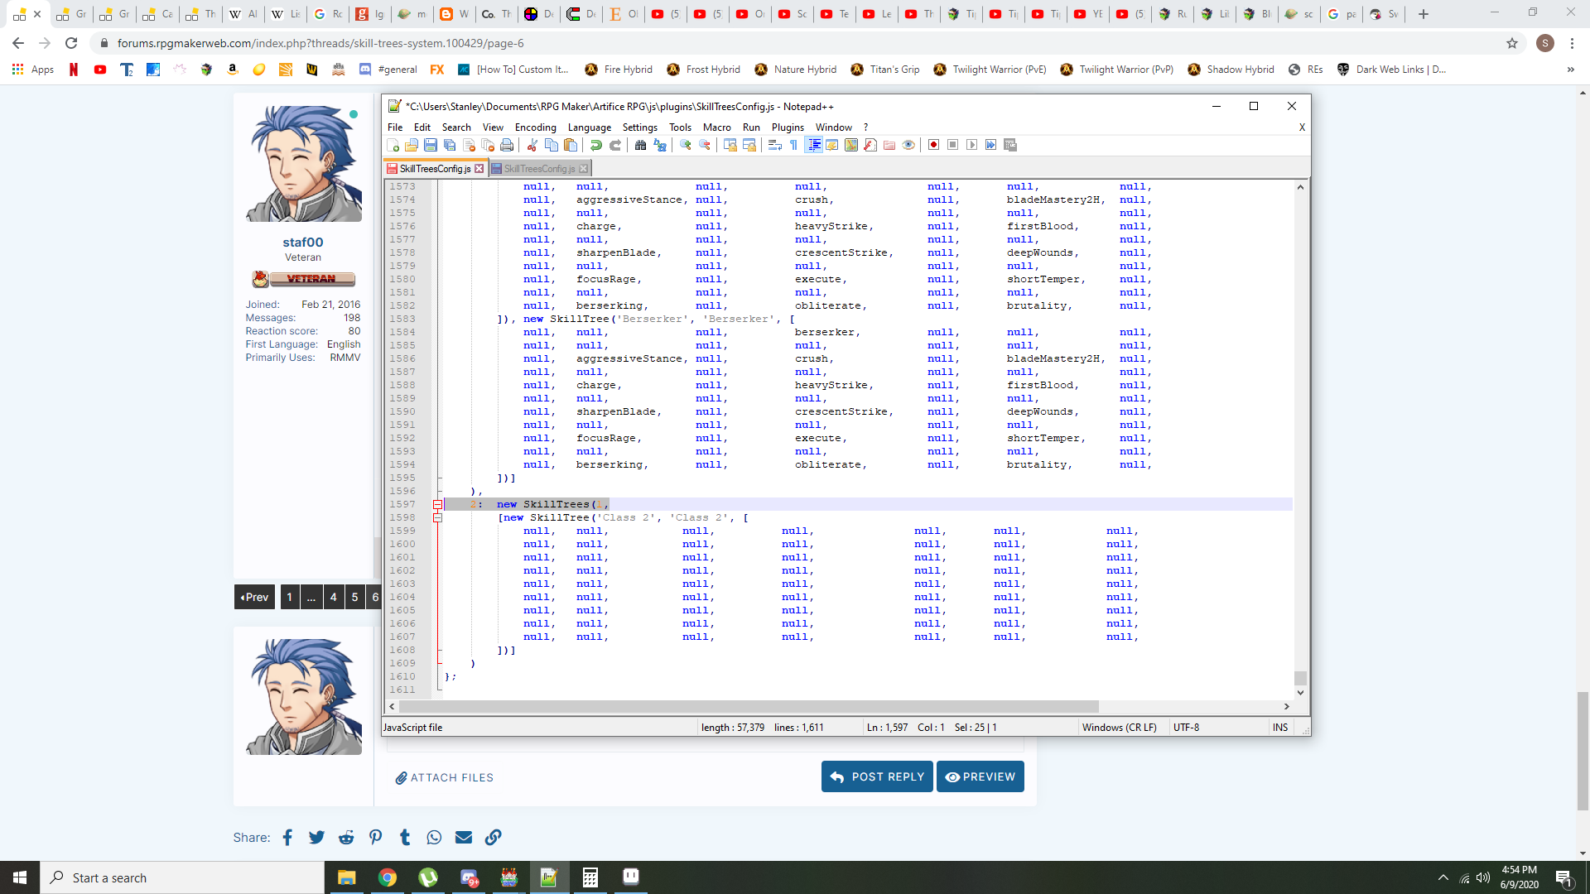The height and width of the screenshot is (894, 1590).
Task: Click the Attach Files link
Action: (445, 777)
